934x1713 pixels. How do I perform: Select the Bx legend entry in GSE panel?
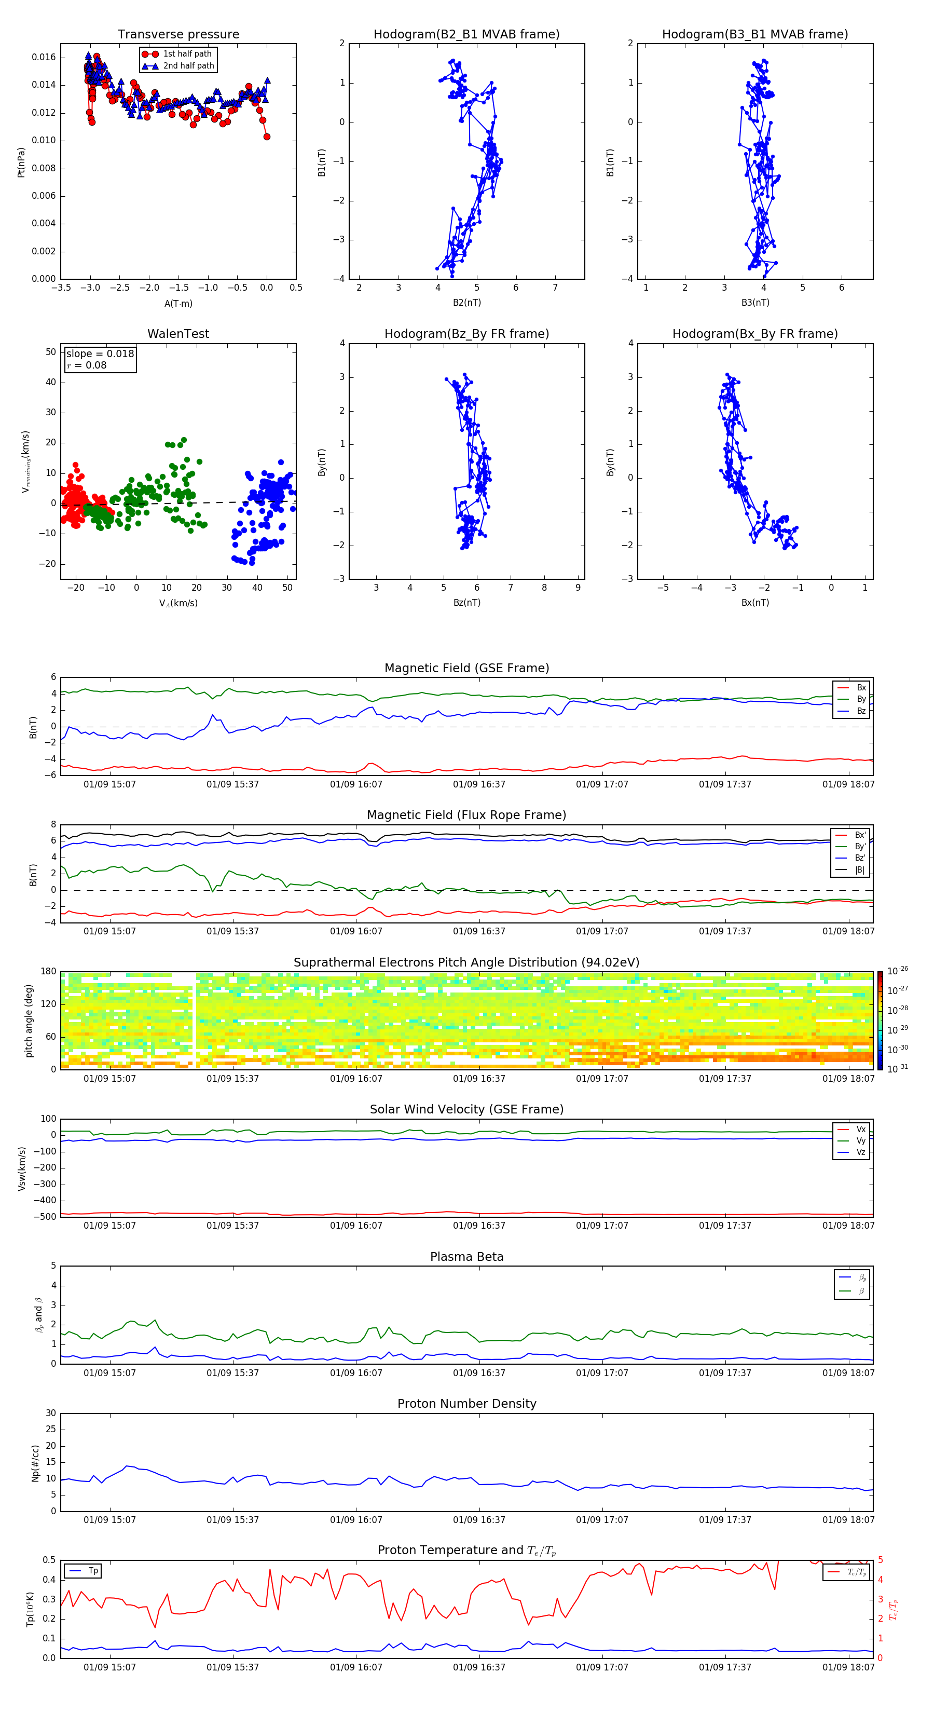(x=851, y=688)
